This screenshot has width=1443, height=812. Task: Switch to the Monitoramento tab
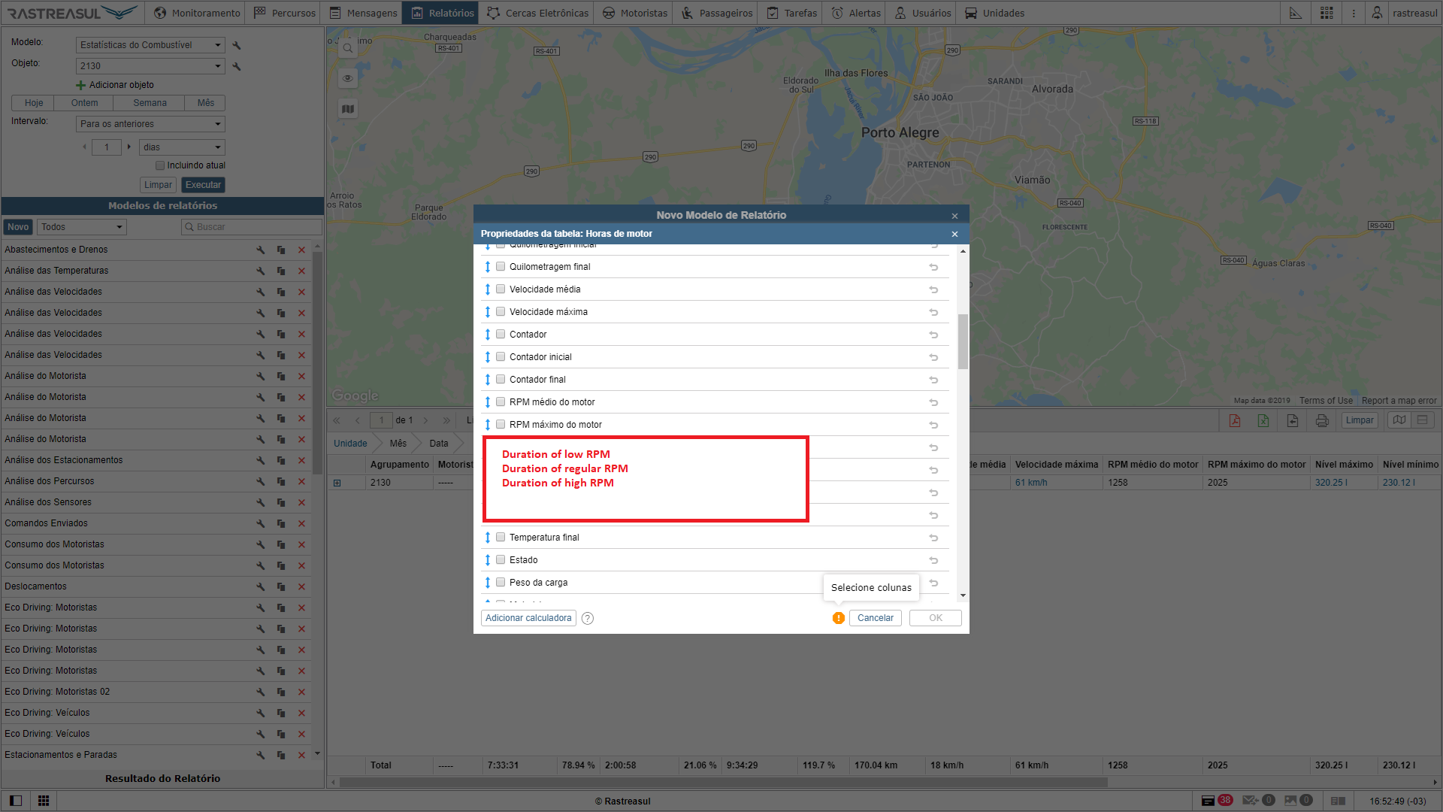(x=197, y=13)
